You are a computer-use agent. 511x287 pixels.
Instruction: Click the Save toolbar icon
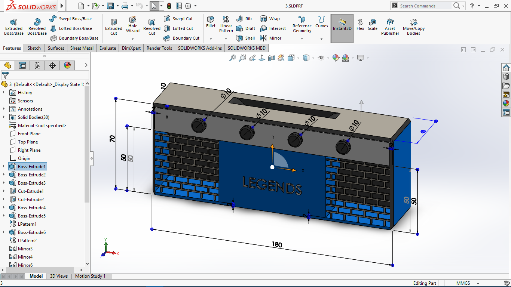pyautogui.click(x=110, y=6)
